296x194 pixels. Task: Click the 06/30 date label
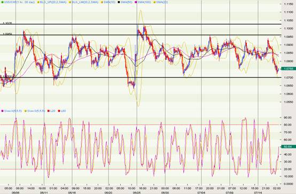click(x=165, y=192)
